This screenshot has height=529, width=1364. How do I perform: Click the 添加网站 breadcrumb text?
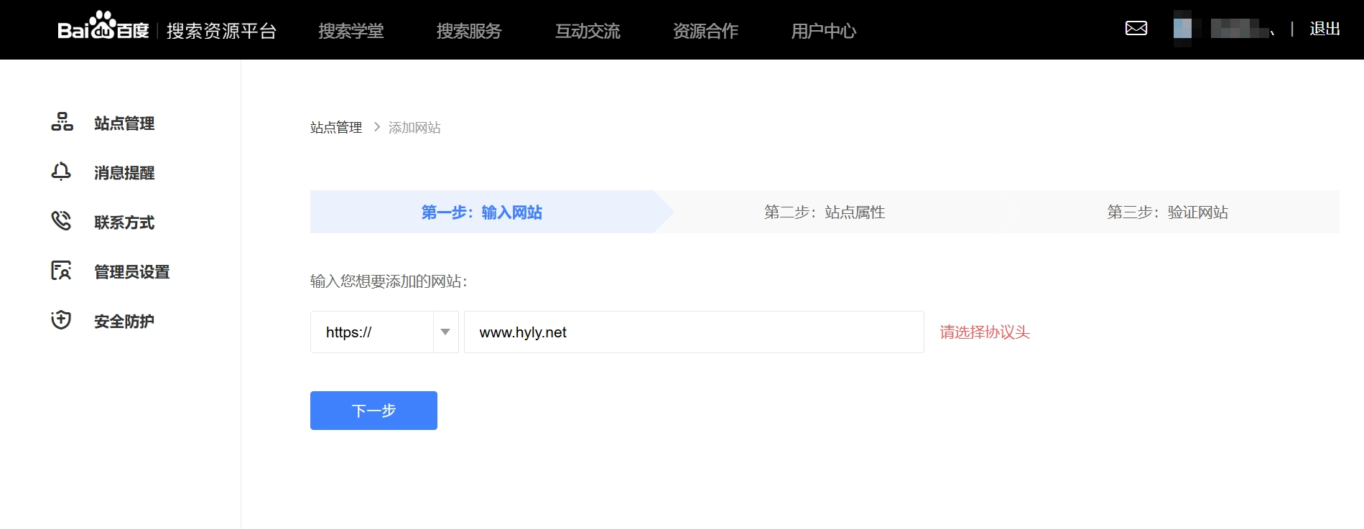click(414, 128)
